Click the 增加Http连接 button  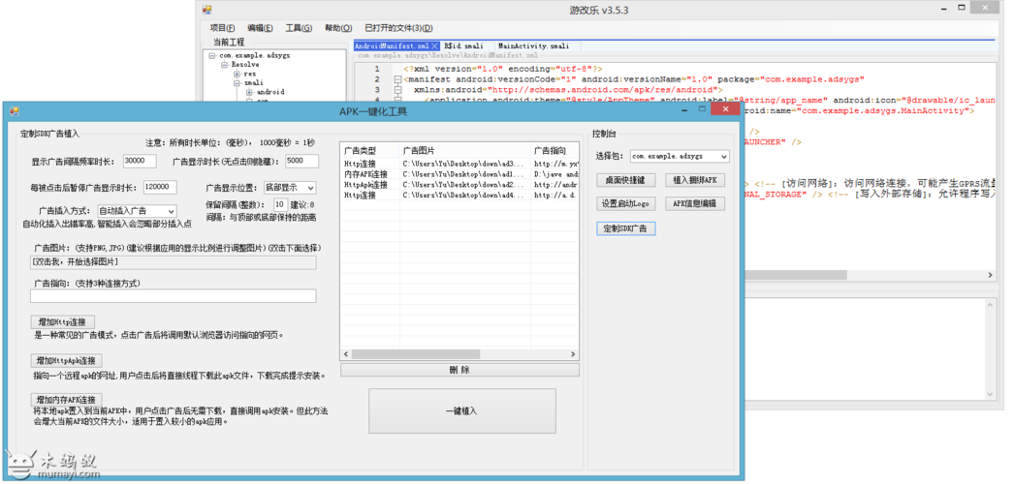(63, 322)
